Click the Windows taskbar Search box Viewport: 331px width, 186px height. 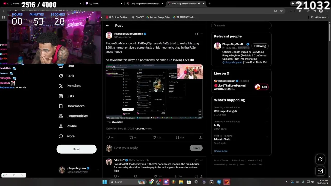point(128,182)
